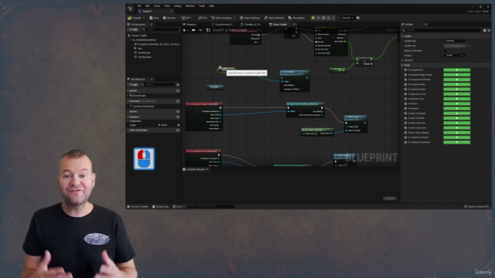The width and height of the screenshot is (495, 278).
Task: Open the Content Drawer
Action: coord(138,207)
